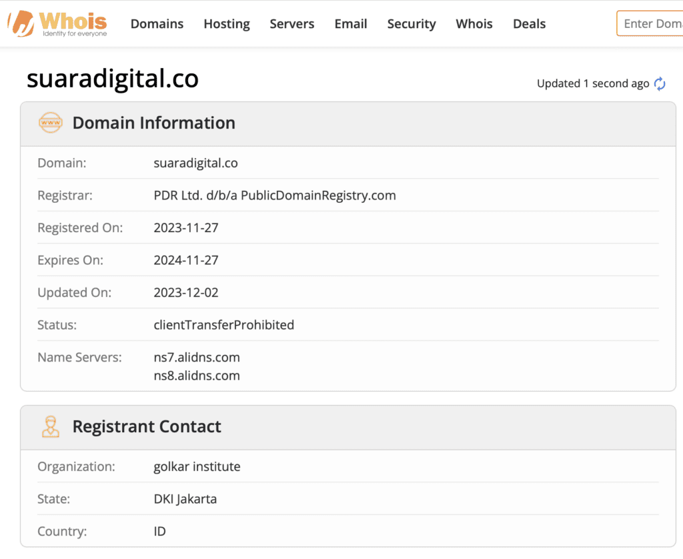Open the Deals menu item
This screenshot has width=683, height=559.
click(529, 24)
